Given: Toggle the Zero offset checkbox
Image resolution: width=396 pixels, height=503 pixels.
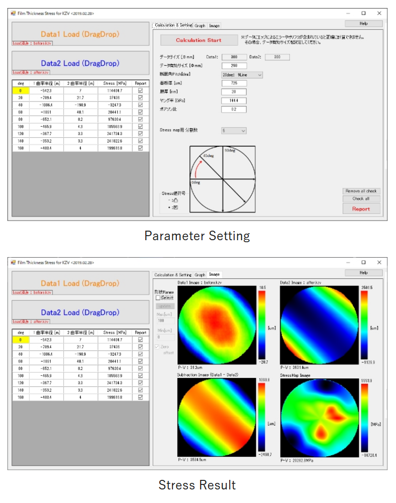Looking at the screenshot, I should [x=157, y=347].
